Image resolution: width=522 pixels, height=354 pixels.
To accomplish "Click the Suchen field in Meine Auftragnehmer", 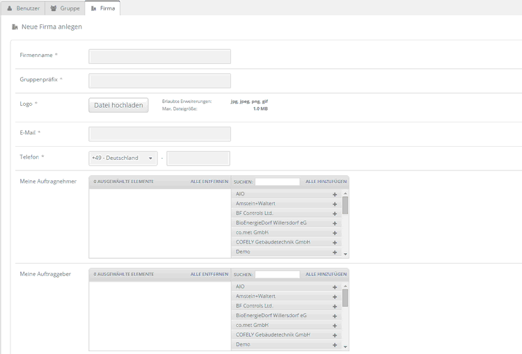I will pyautogui.click(x=277, y=182).
